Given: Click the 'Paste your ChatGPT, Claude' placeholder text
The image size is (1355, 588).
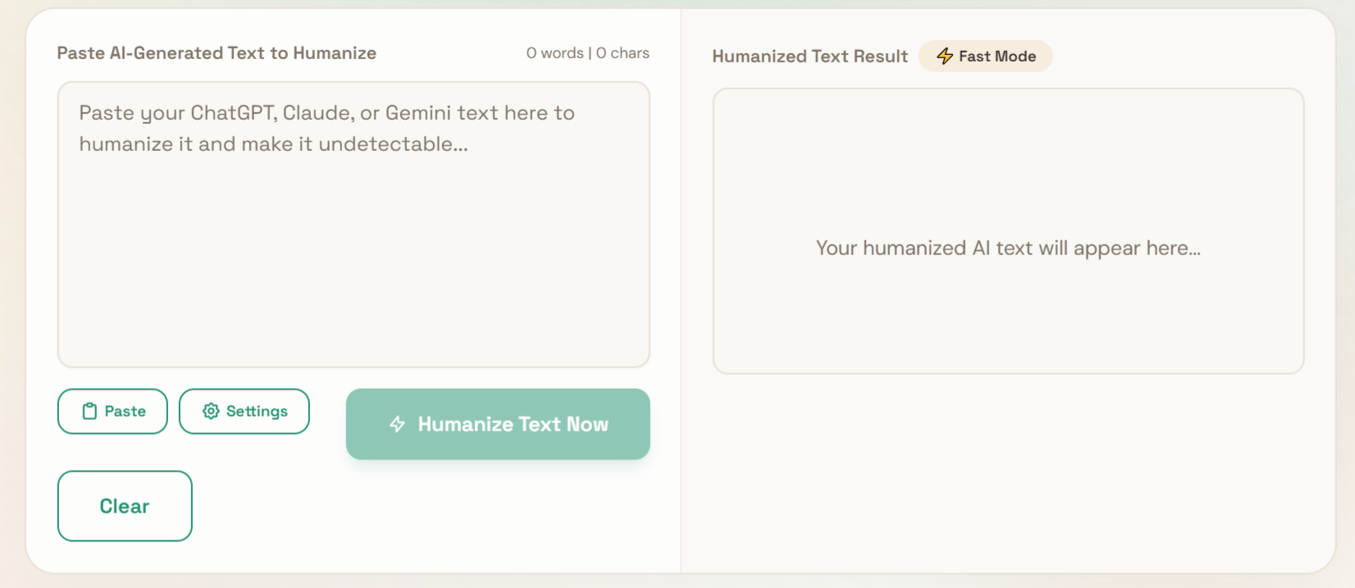Looking at the screenshot, I should tap(326, 113).
